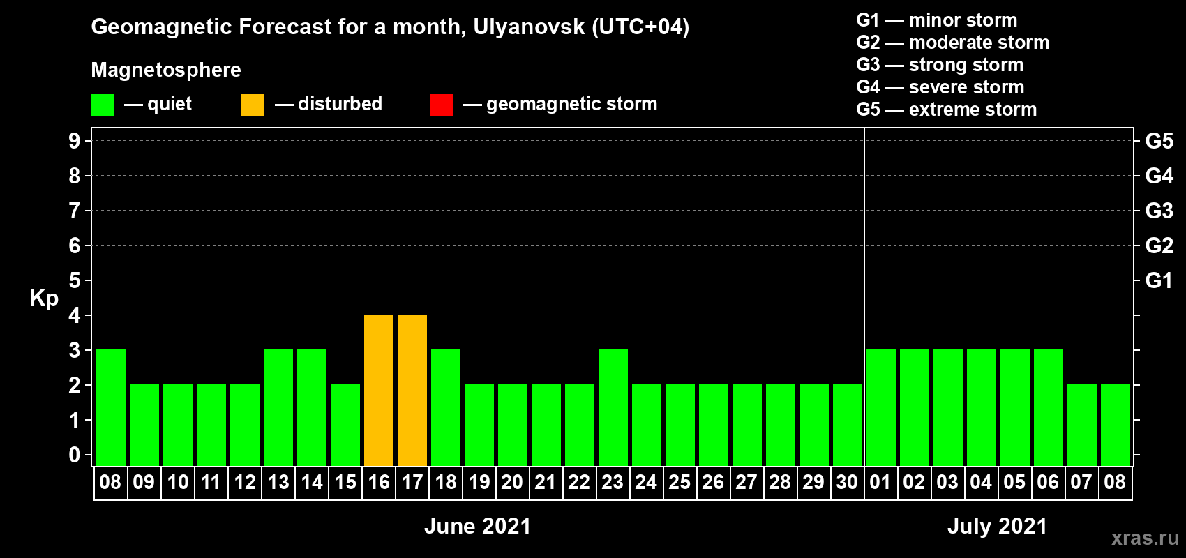Click the Kp axis title
This screenshot has height=558, width=1186.
[x=44, y=299]
